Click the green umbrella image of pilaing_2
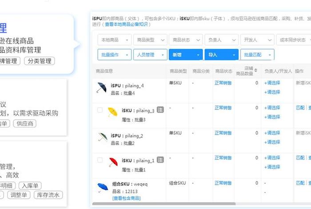This screenshot has width=311, height=209. tap(103, 137)
